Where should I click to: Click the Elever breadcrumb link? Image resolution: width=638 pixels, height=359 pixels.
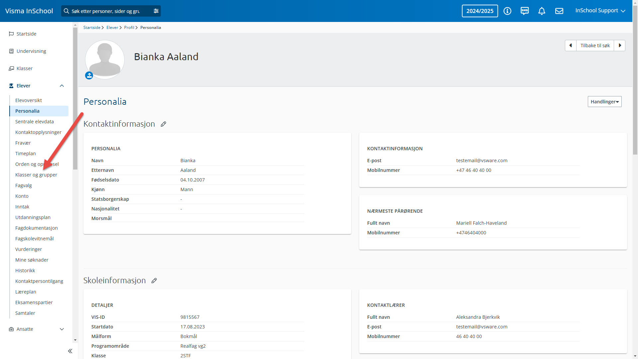pyautogui.click(x=112, y=28)
